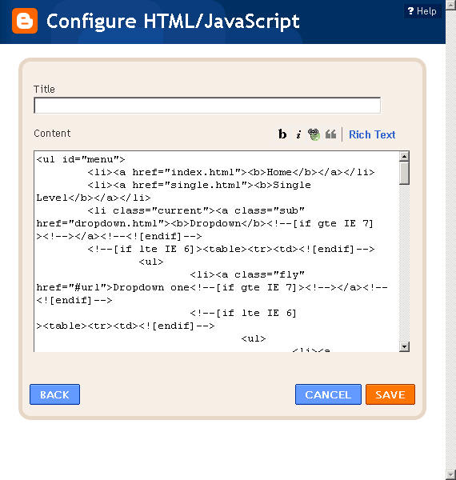Viewport: 456px width, 480px height.
Task: Switch to the Rich Text editor
Action: click(372, 134)
